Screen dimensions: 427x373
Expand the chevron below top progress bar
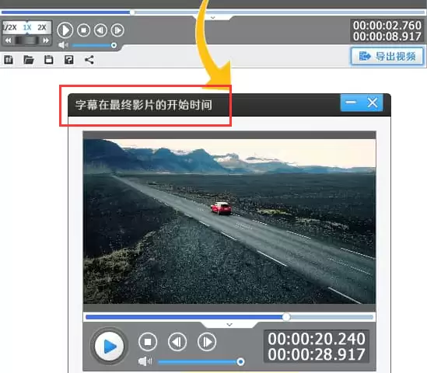(x=213, y=18)
